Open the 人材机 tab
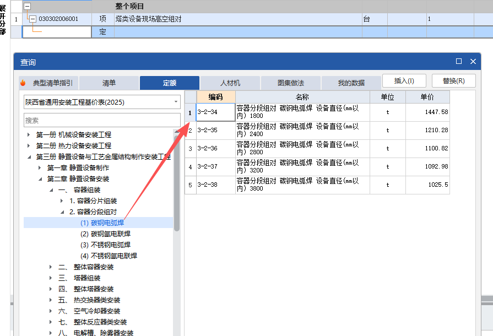The width and height of the screenshot is (493, 336). [x=230, y=83]
